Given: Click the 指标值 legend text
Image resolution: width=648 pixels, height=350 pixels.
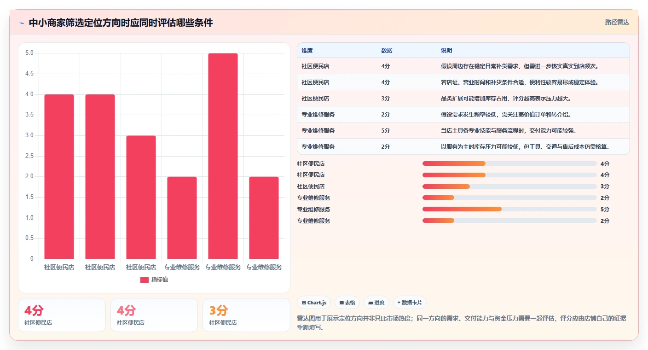Looking at the screenshot, I should pos(160,280).
